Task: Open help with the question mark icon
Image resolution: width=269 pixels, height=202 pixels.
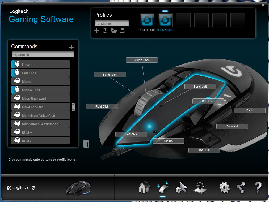Action: click(x=258, y=187)
